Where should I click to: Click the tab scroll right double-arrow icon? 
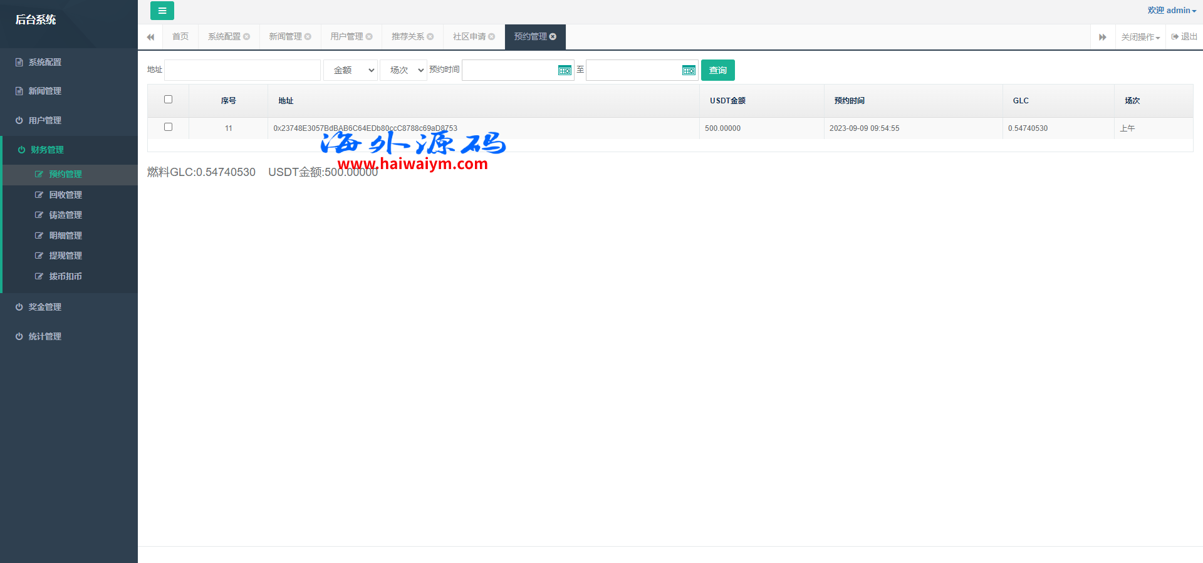pos(1102,37)
